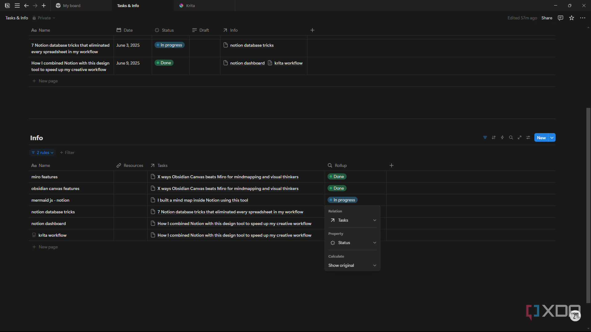
Task: Open the miro features row
Action: point(44,177)
